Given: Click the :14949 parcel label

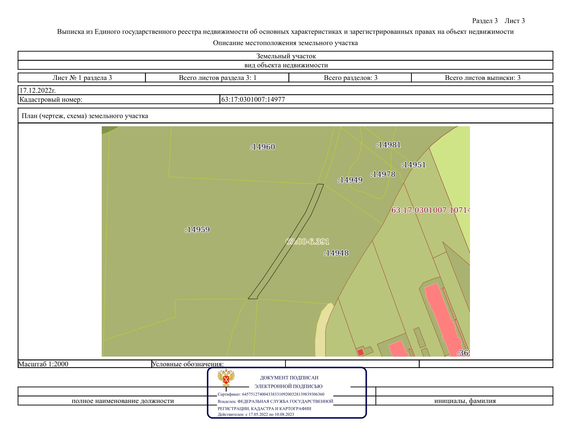Looking at the screenshot, I should coord(350,180).
